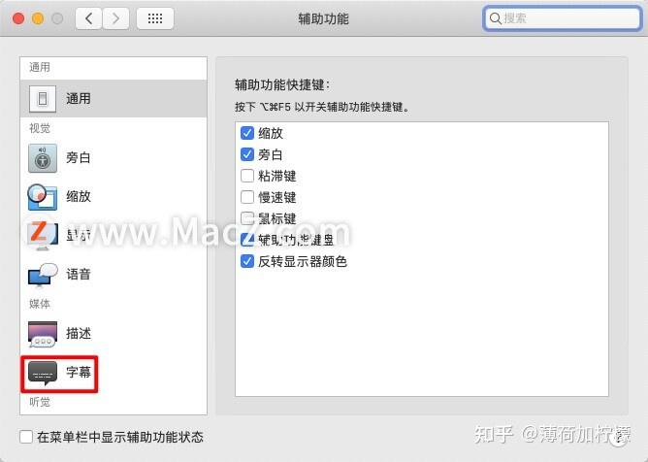Open the 字幕 captions icon
Screen dimensions: 648x462
(43, 373)
